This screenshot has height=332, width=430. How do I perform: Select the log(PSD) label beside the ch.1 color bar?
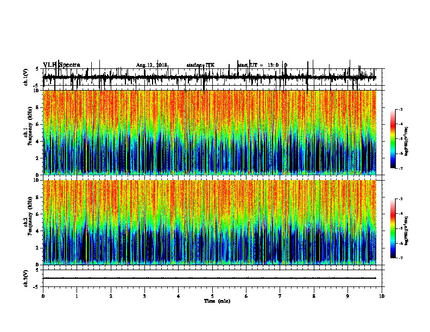tap(407, 142)
